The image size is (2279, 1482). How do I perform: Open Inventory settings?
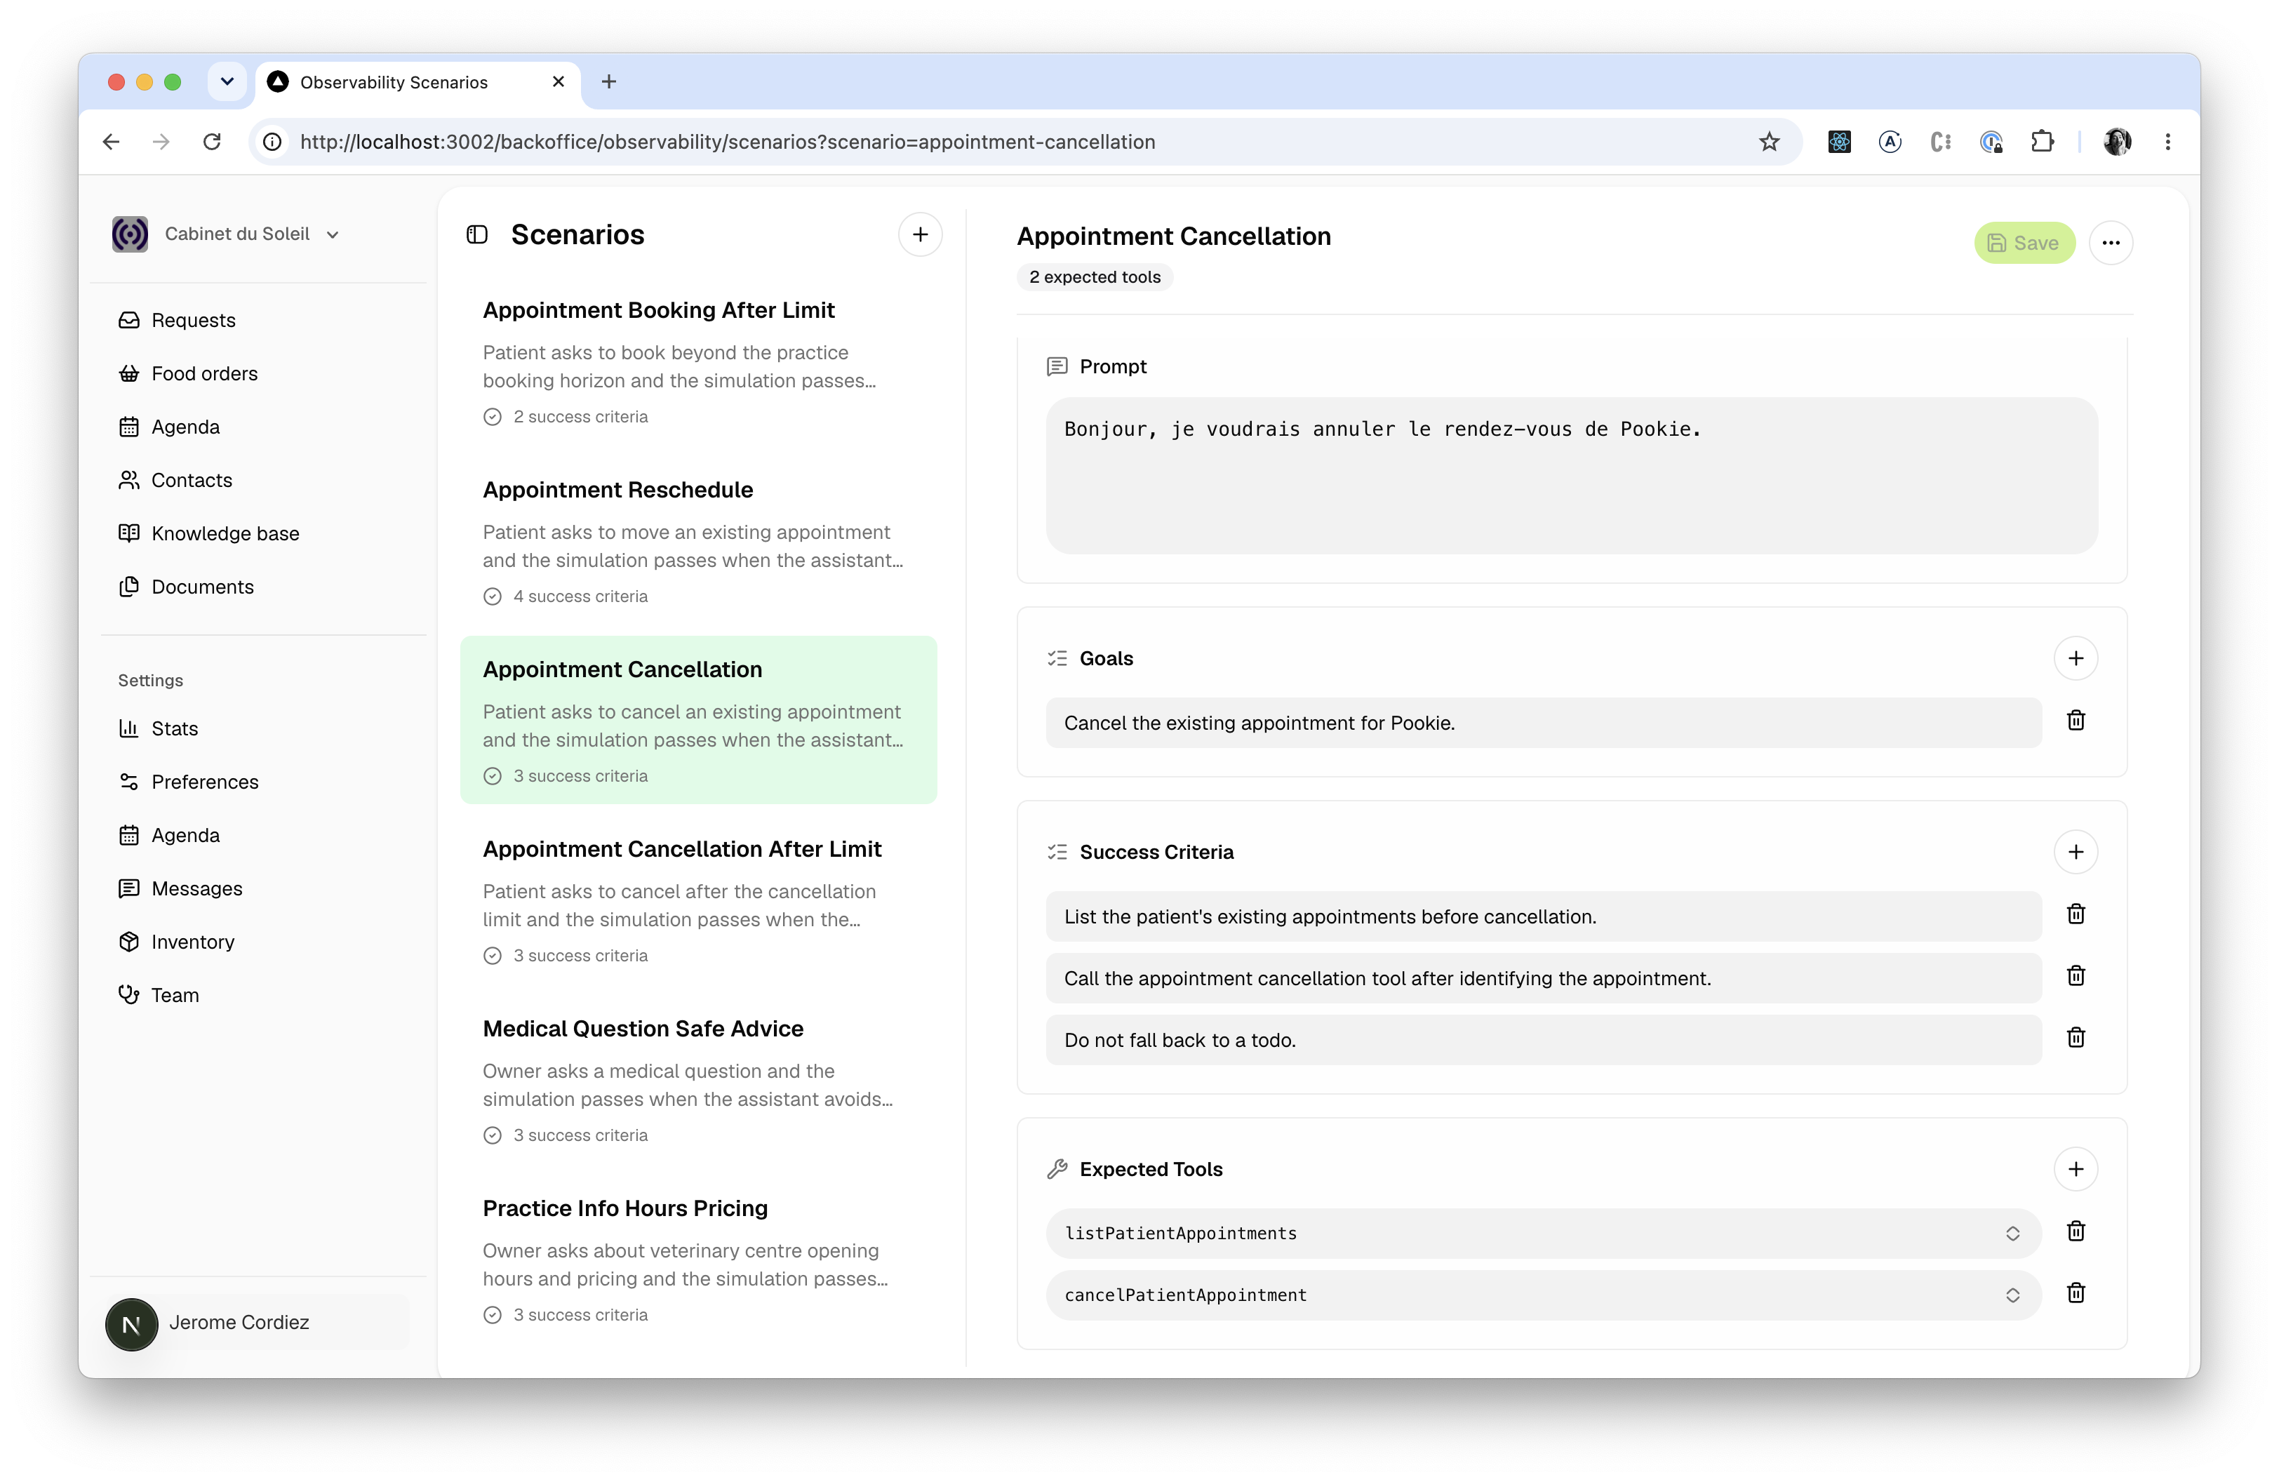[192, 942]
